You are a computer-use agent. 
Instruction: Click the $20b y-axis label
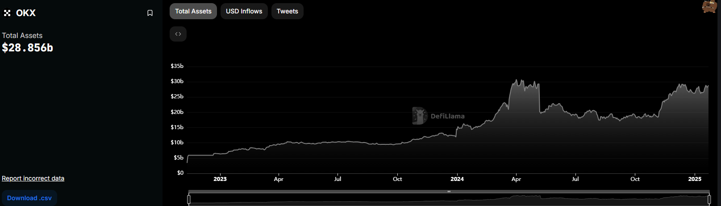pyautogui.click(x=177, y=112)
